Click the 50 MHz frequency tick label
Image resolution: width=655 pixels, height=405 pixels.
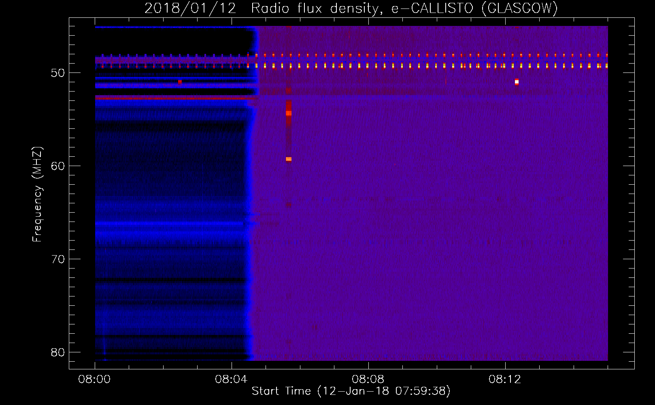click(x=58, y=73)
